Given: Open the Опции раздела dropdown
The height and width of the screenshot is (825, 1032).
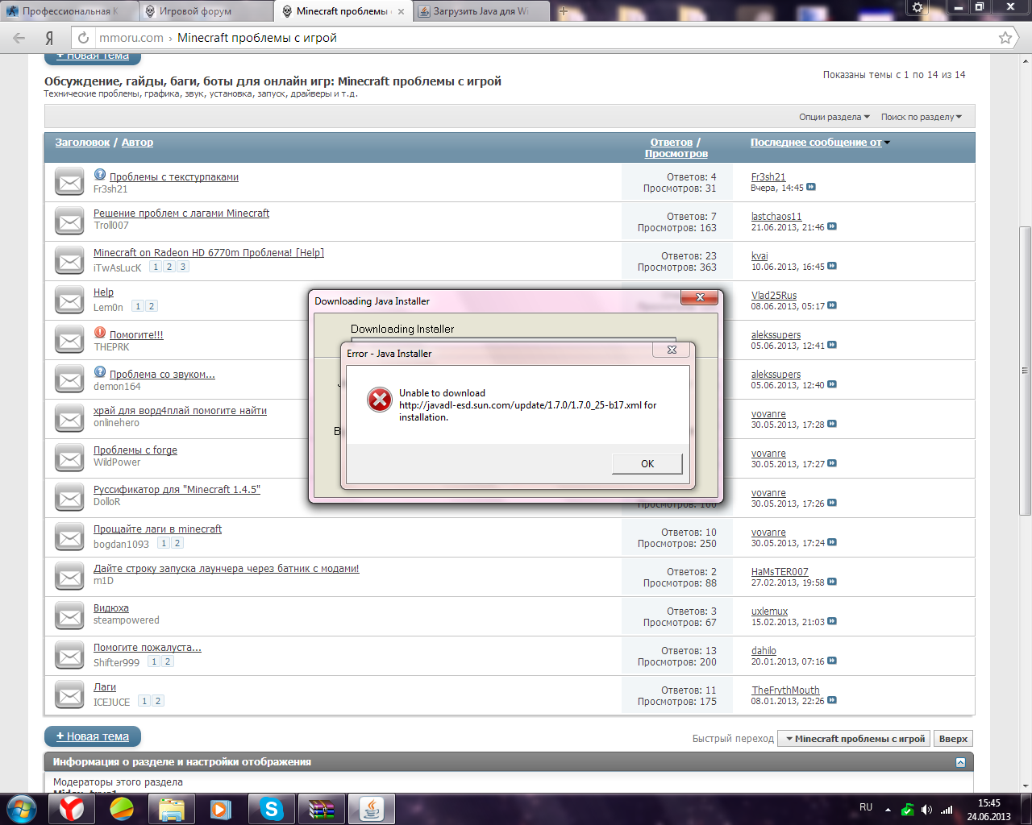Looking at the screenshot, I should [834, 117].
